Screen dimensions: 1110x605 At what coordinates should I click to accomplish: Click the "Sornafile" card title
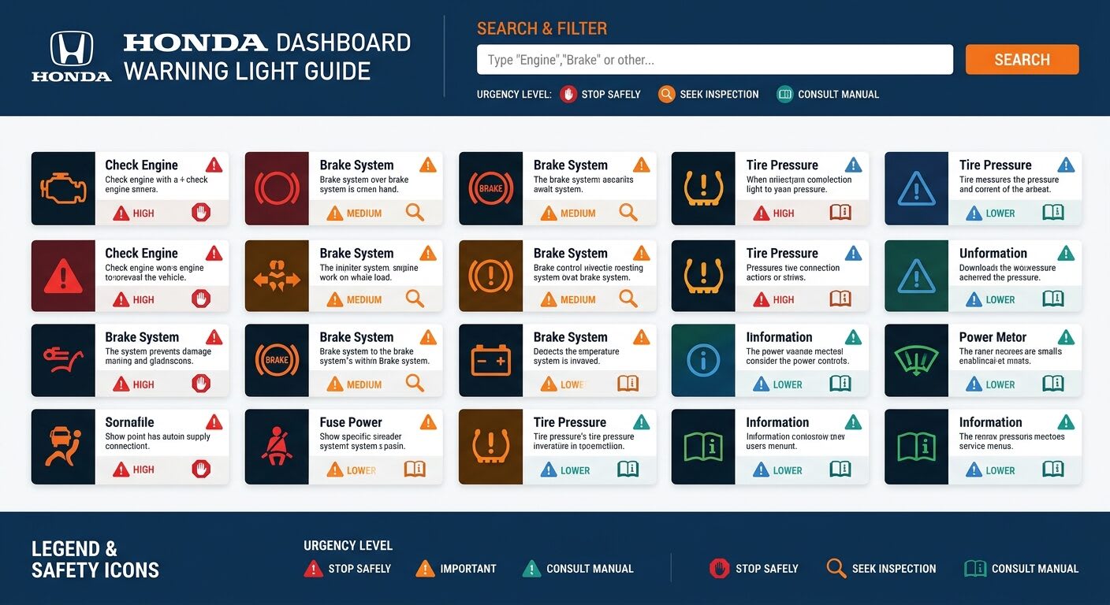(129, 422)
